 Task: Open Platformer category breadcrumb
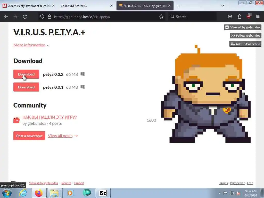237,183
